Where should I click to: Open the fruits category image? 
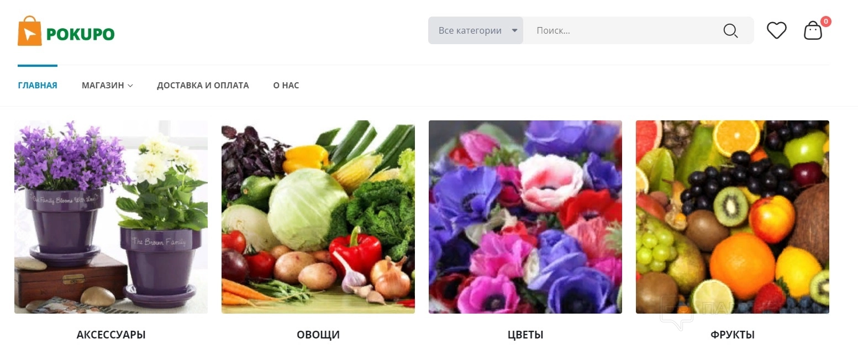point(733,217)
